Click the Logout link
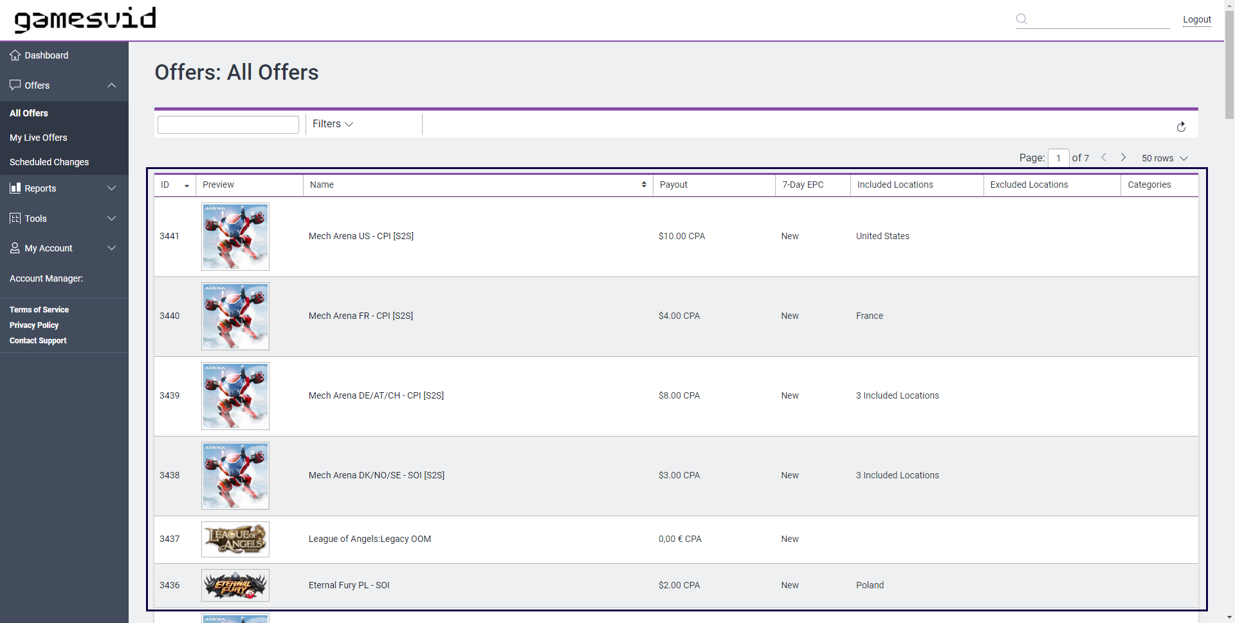 1196,19
